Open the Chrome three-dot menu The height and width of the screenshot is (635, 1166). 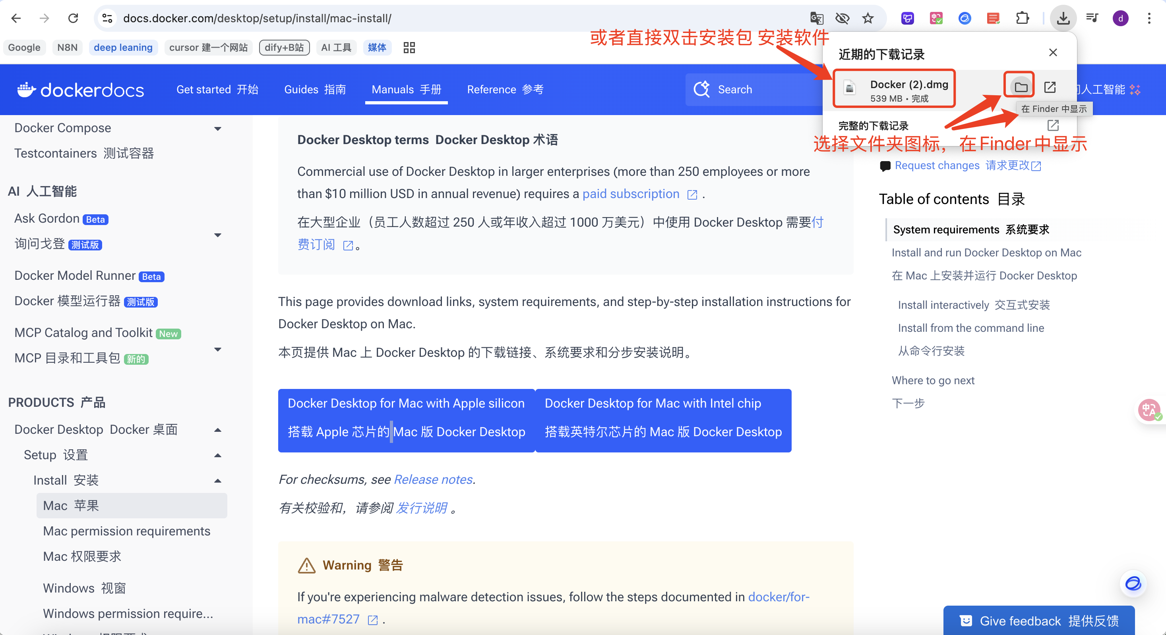click(x=1149, y=18)
